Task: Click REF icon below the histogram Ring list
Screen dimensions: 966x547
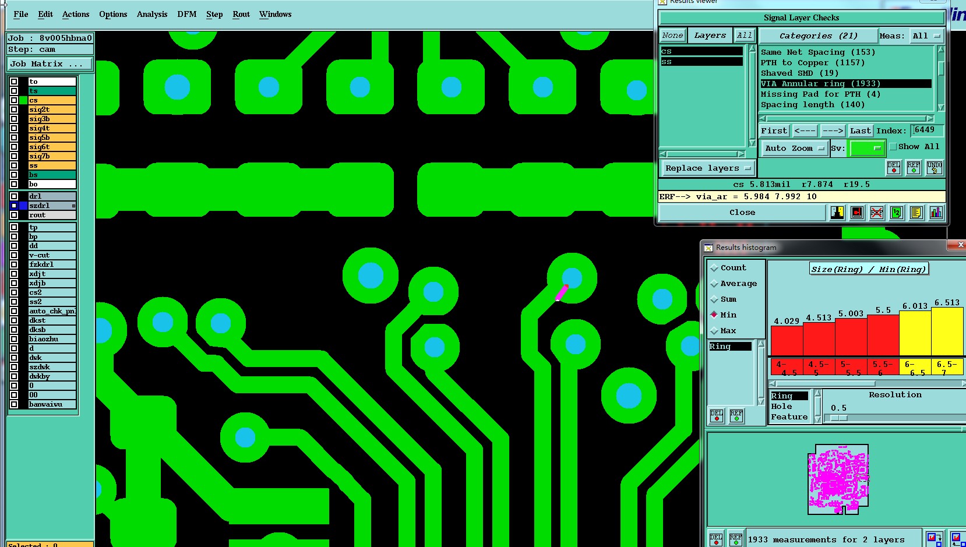Action: coord(736,415)
